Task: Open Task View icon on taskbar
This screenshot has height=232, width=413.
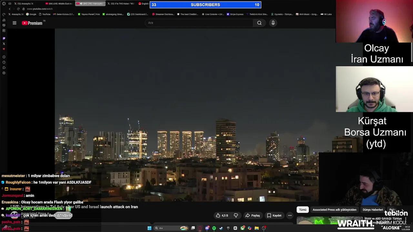Action: 193,228
